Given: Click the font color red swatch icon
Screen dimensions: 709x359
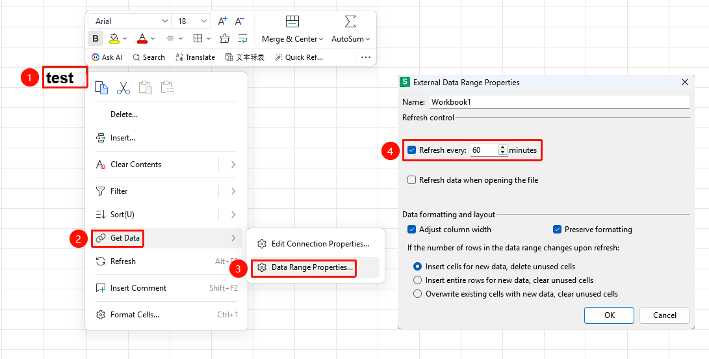Looking at the screenshot, I should coord(142,38).
